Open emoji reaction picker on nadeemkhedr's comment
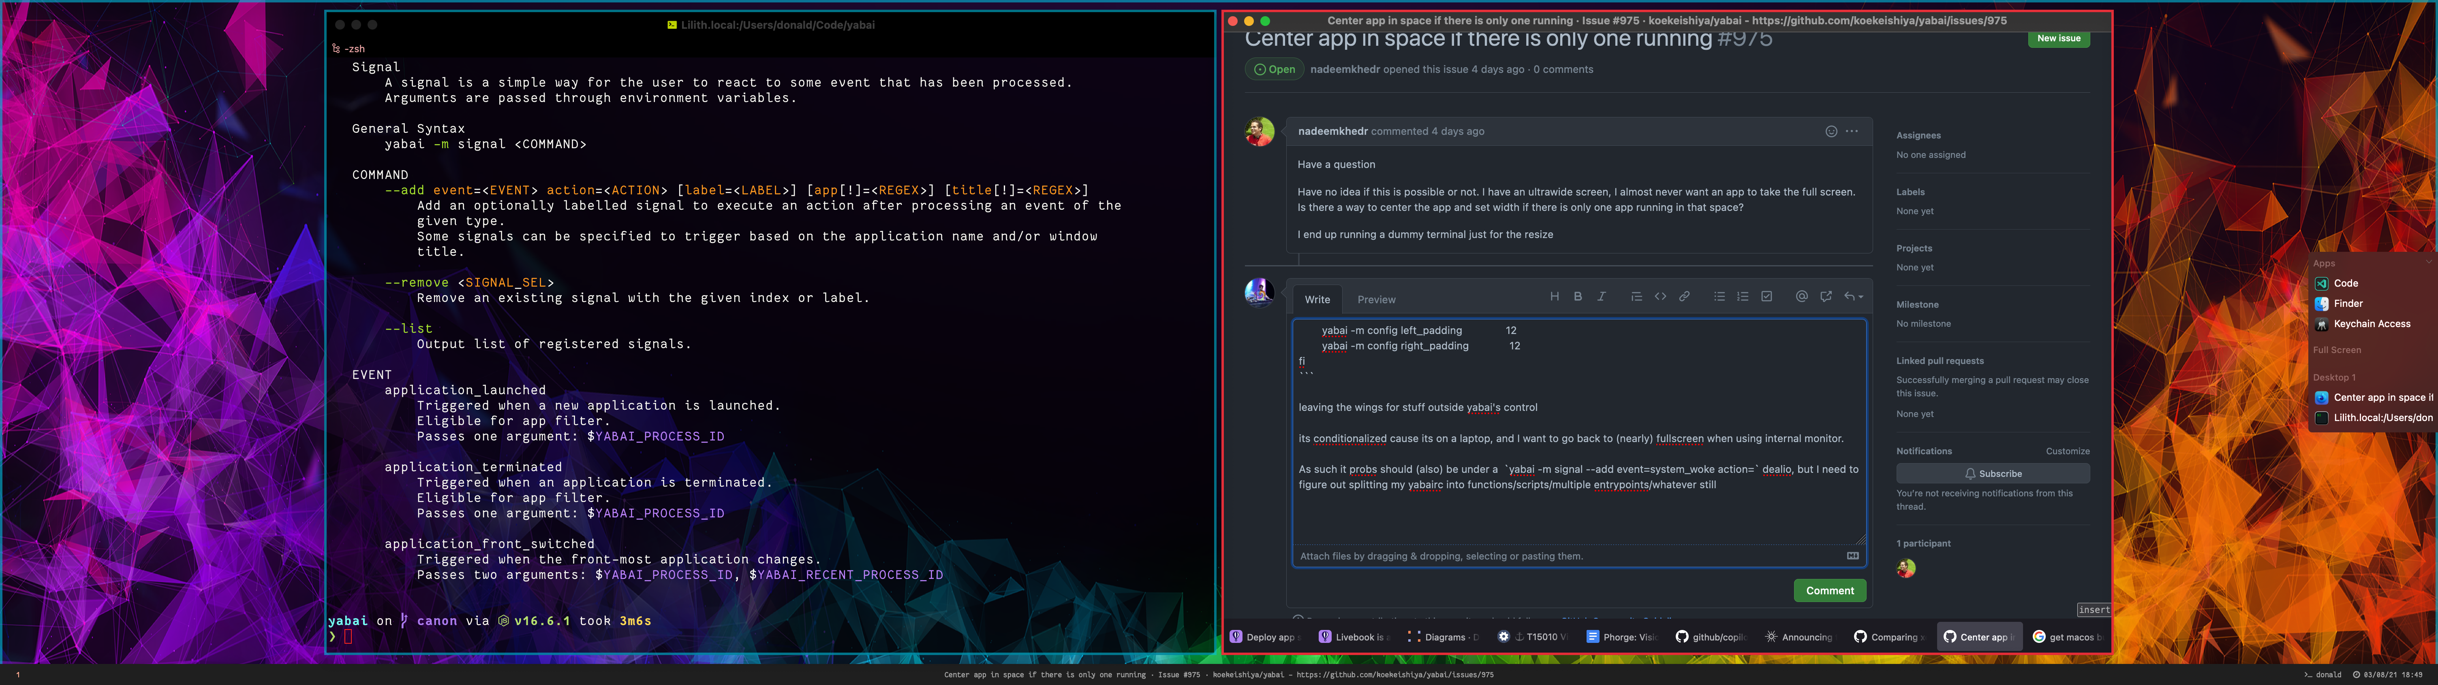This screenshot has height=685, width=2438. [x=1831, y=132]
